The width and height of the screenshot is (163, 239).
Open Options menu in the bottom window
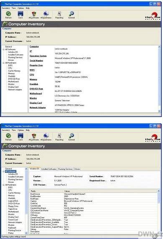21,130
